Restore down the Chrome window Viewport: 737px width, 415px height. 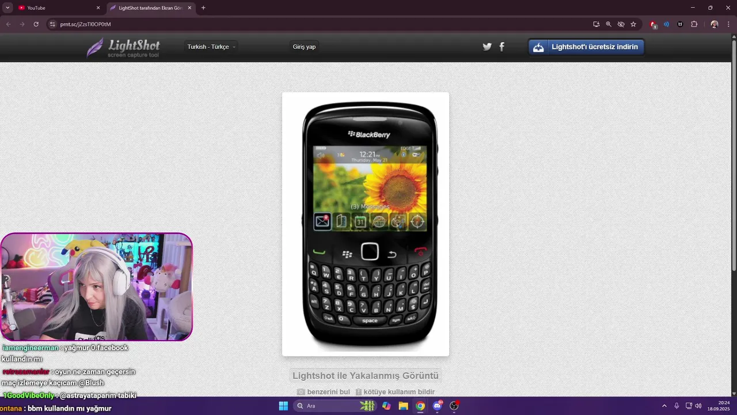[710, 7]
